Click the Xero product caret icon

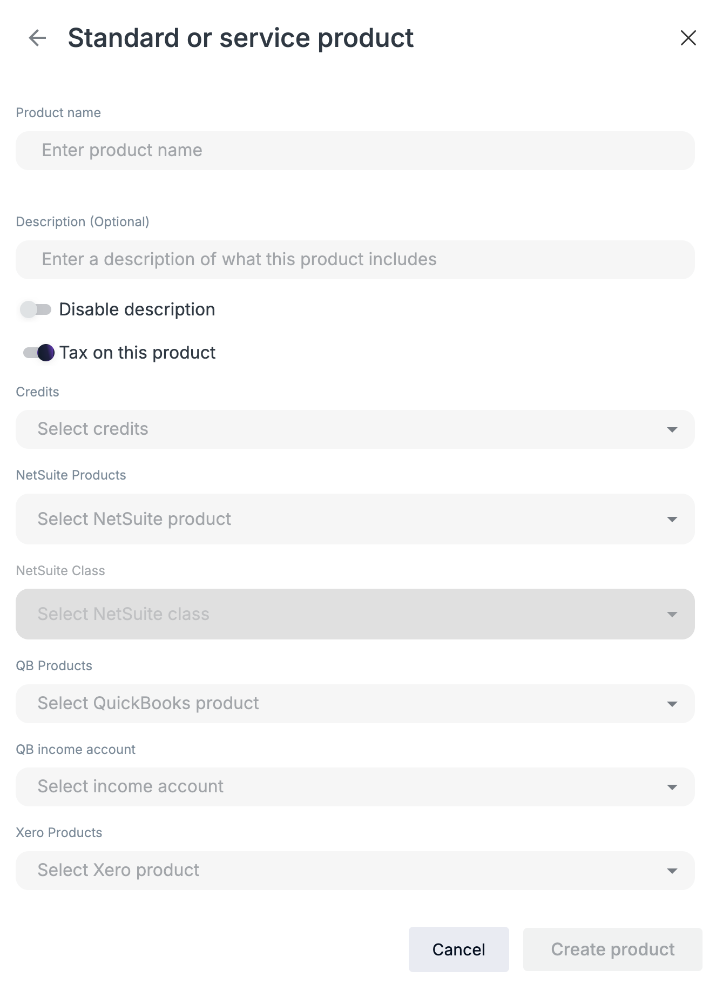672,871
